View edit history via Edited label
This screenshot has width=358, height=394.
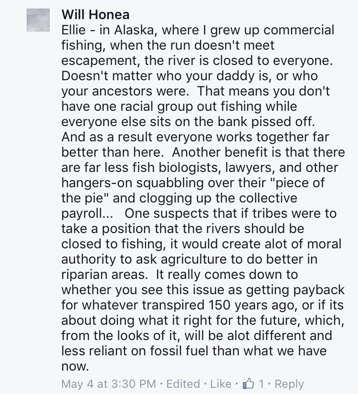183,383
